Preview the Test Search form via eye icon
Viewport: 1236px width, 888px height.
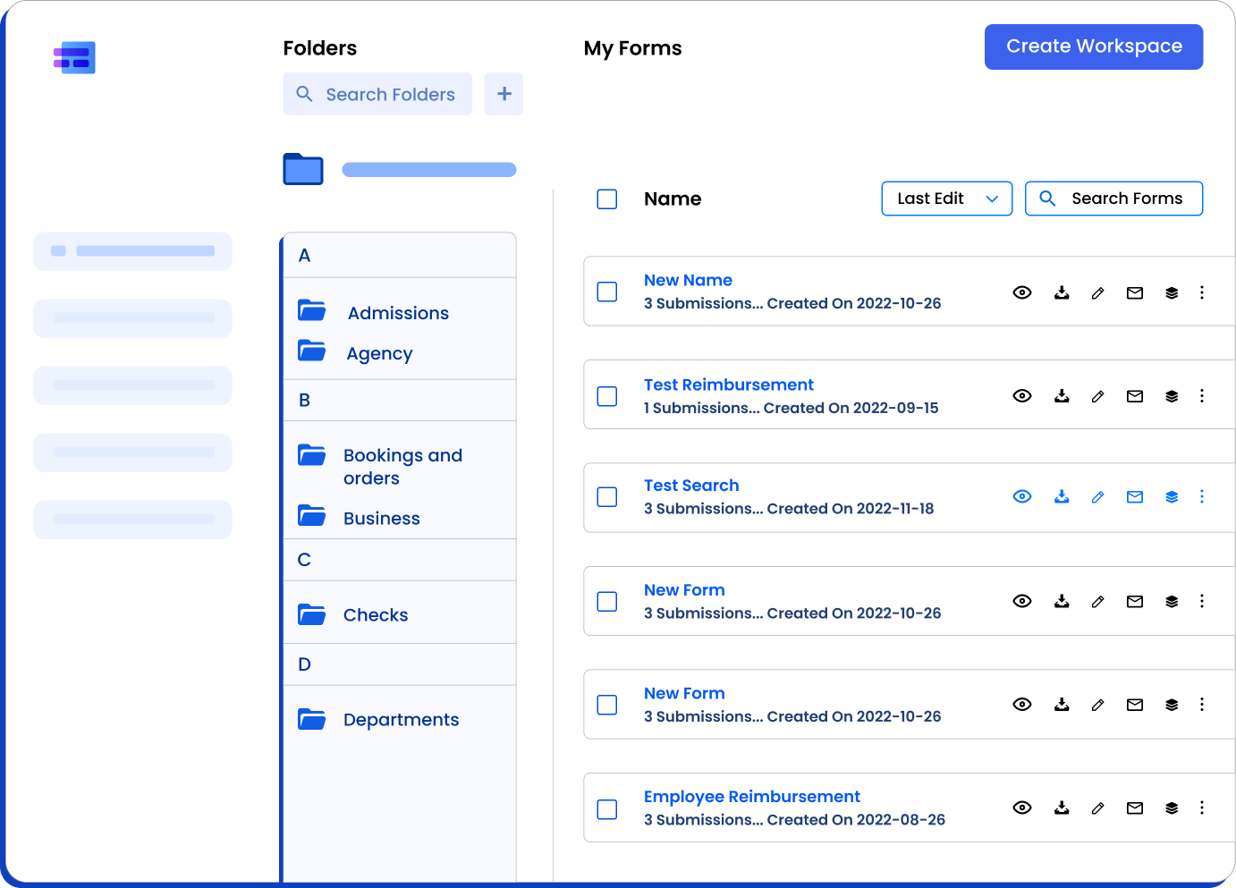click(1022, 496)
